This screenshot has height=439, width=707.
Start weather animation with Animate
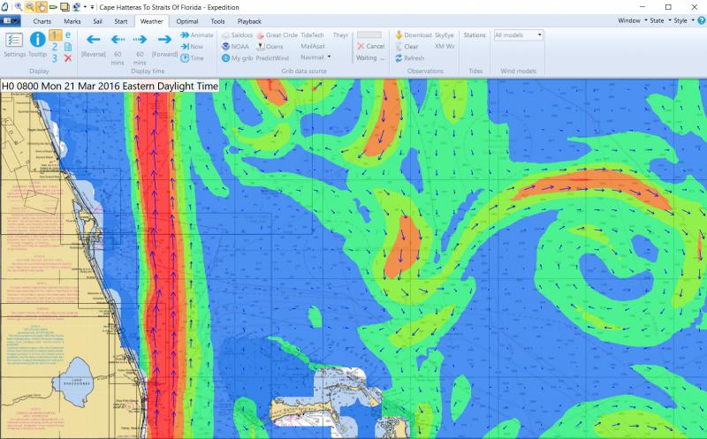[195, 34]
